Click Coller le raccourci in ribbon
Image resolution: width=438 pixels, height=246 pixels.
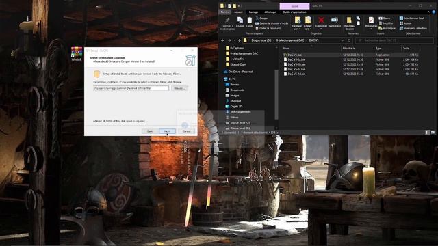[x=268, y=29]
